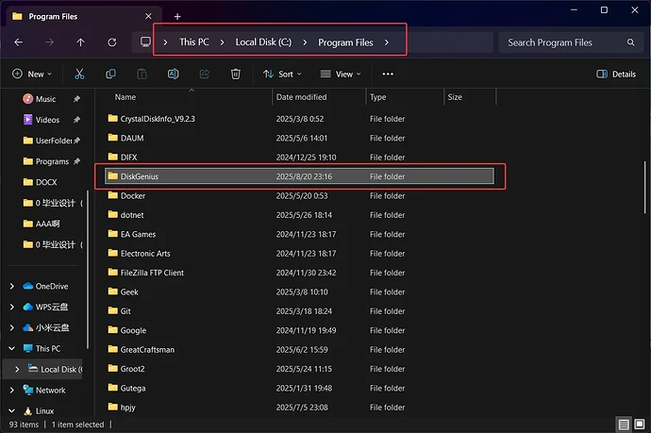Click the Share icon in toolbar
The image size is (651, 433).
point(205,74)
